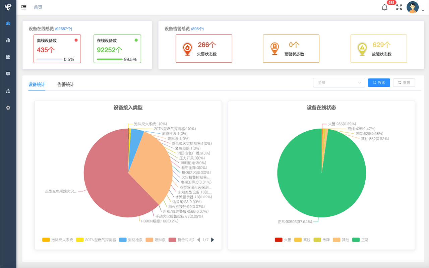Screen dimensions: 429x268
Task: Open the settings gear in sidebar
Action: click(x=8, y=108)
